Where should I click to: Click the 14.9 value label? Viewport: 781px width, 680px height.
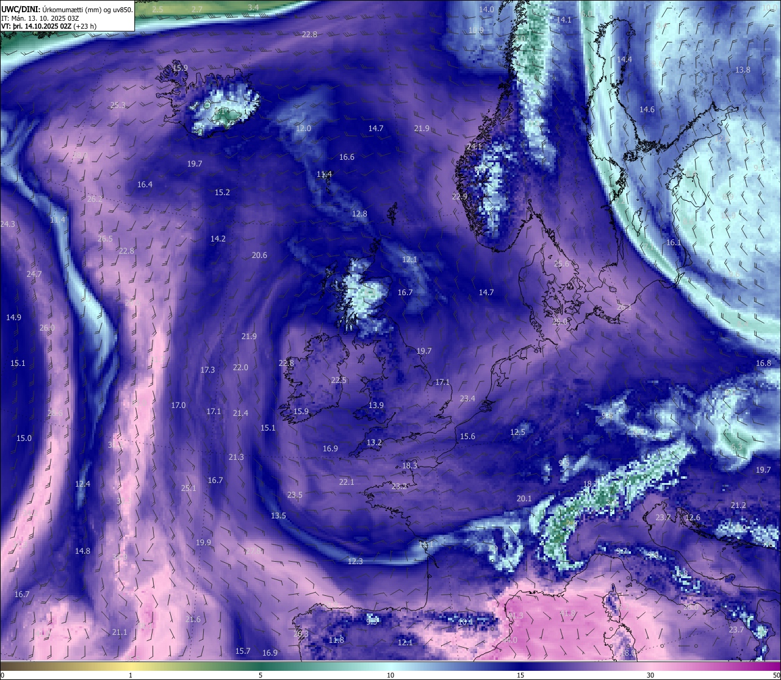(x=13, y=317)
